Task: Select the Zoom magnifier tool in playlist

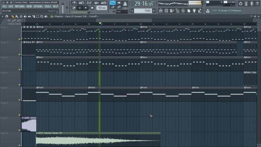Action: click(42, 16)
